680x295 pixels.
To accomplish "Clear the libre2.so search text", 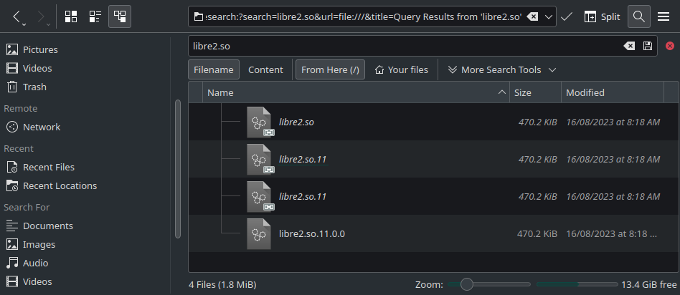I will point(629,46).
